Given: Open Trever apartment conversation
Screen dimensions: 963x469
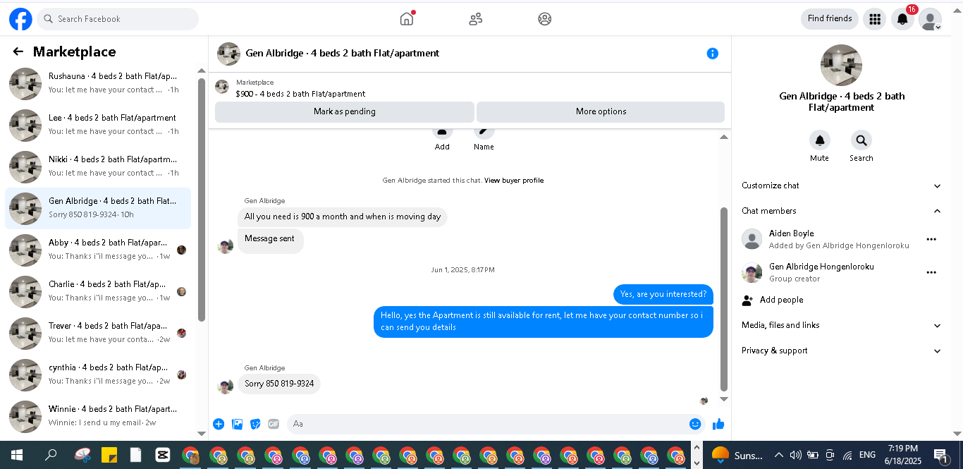Looking at the screenshot, I should (x=98, y=333).
